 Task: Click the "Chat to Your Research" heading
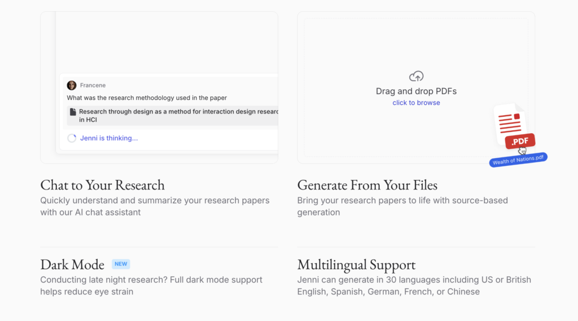(x=103, y=185)
